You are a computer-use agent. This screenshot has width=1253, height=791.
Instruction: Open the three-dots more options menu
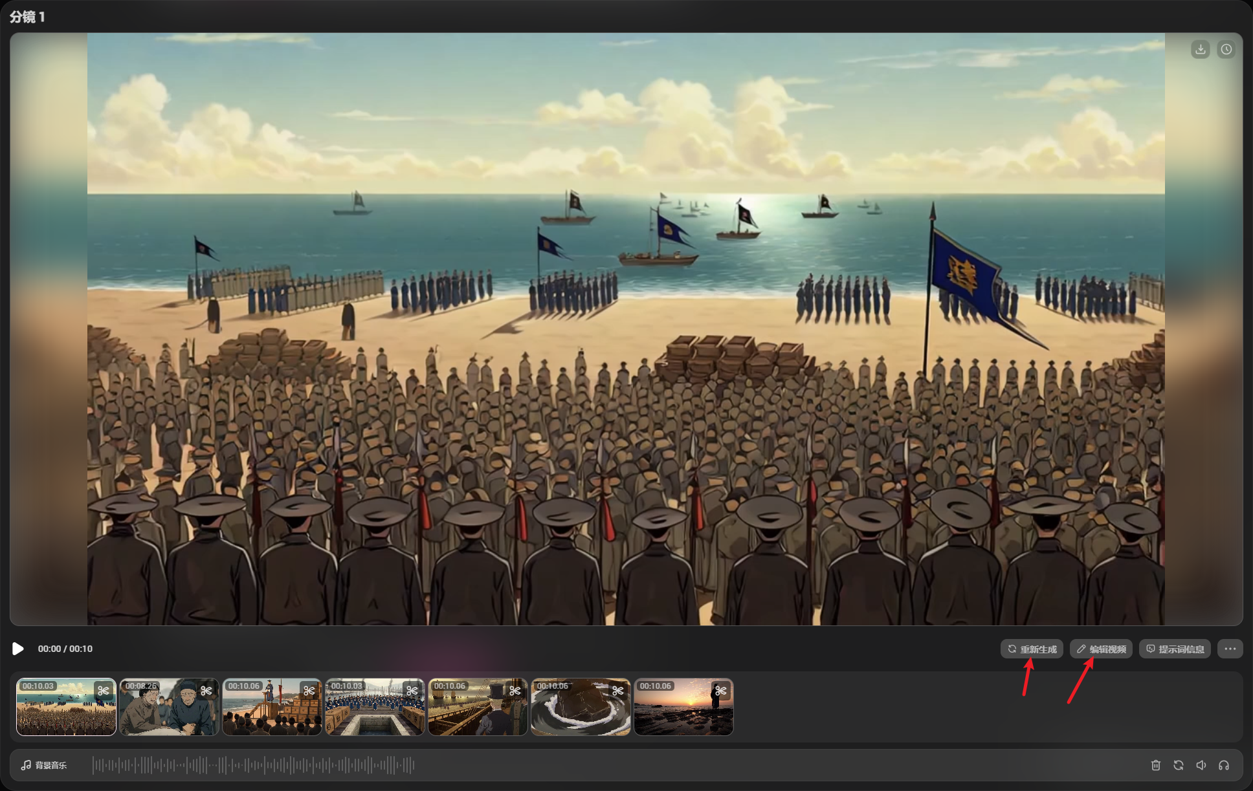pyautogui.click(x=1230, y=649)
